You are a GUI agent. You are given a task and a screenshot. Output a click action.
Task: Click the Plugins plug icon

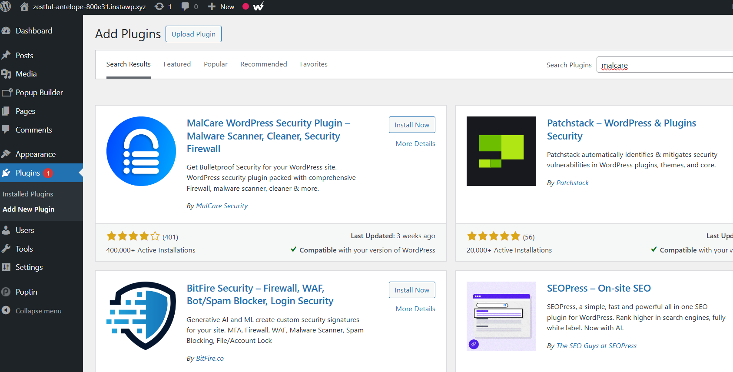[6, 173]
